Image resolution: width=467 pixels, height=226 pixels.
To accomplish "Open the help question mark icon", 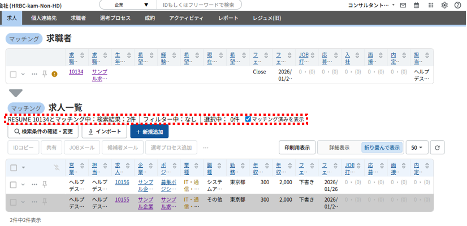I will point(458,5).
